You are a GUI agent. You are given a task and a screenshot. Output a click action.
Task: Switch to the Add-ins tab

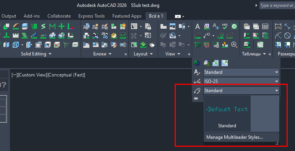[x=32, y=16]
